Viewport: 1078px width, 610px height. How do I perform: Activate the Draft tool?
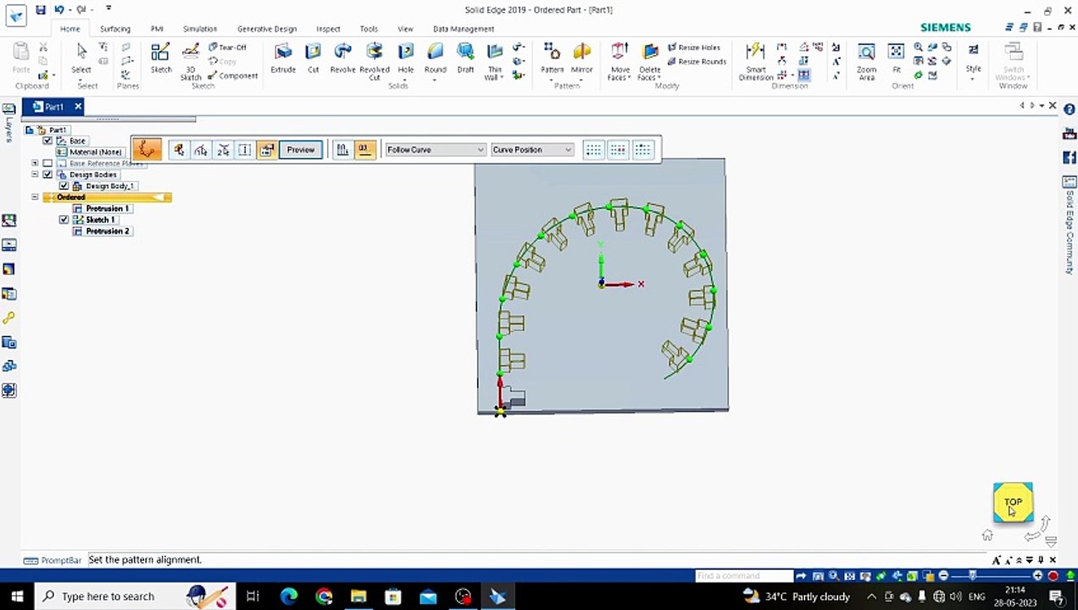[x=465, y=58]
